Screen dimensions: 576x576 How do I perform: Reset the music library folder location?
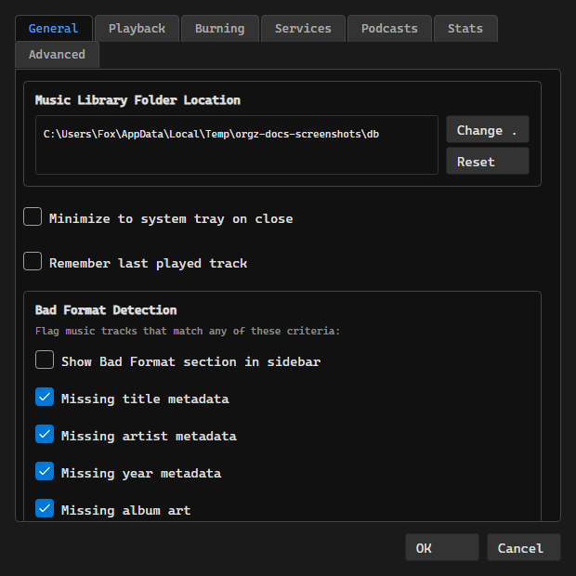(488, 162)
